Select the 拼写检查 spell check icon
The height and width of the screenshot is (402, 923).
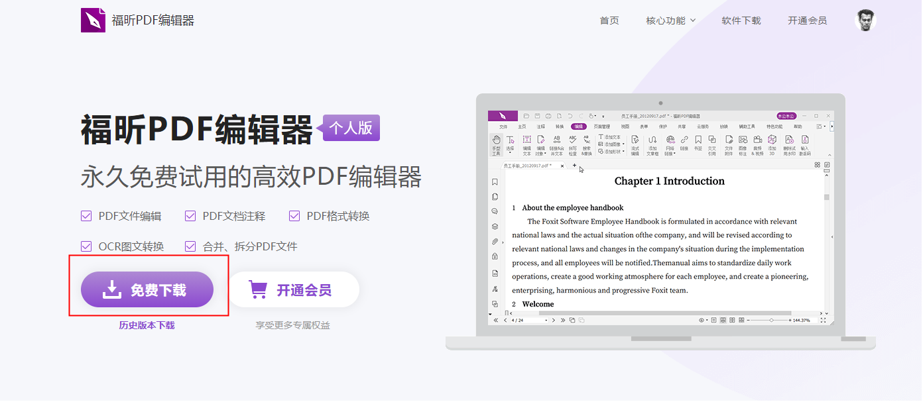(572, 140)
